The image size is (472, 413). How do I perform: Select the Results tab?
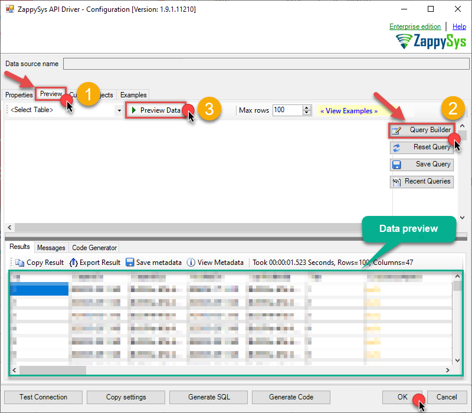tap(19, 247)
